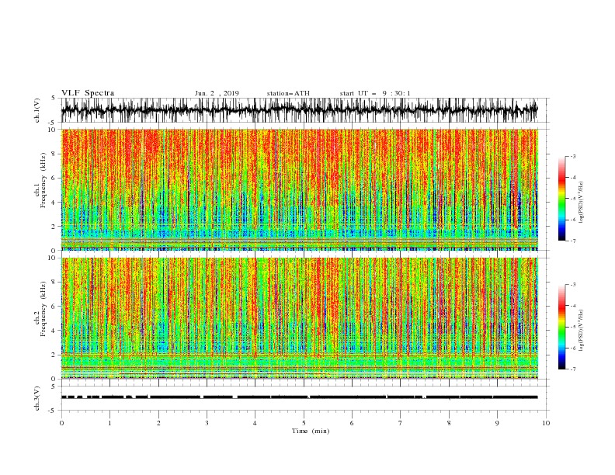
Task: Click time axis tick label "1"
Action: pos(109,423)
